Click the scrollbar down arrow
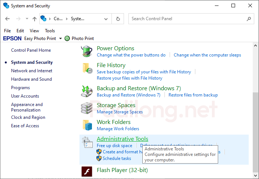 [256, 176]
